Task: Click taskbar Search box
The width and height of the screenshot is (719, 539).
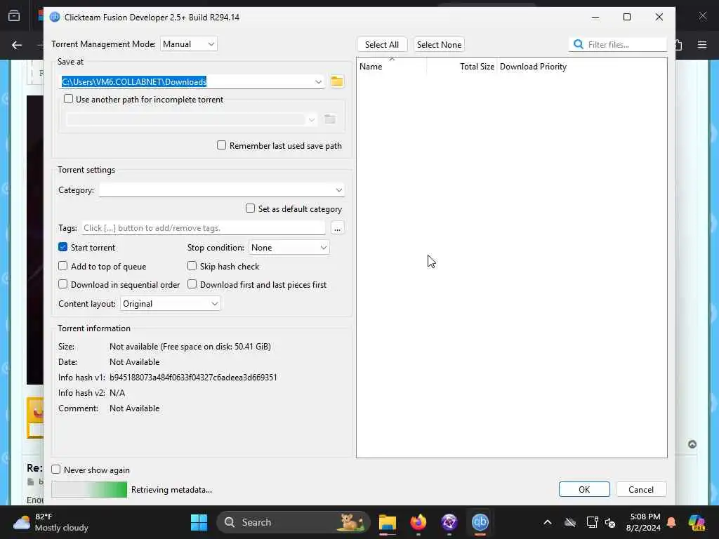Action: click(x=293, y=522)
